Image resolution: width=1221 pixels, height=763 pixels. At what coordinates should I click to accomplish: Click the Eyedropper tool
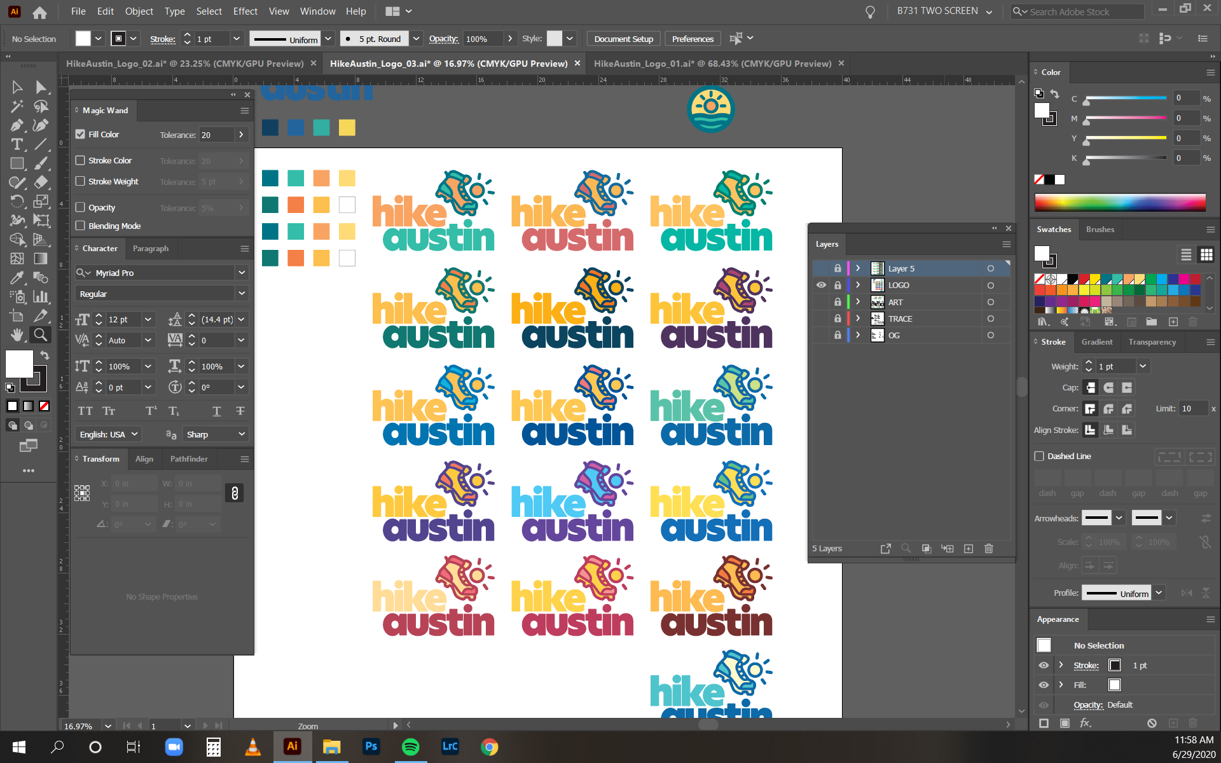17,278
